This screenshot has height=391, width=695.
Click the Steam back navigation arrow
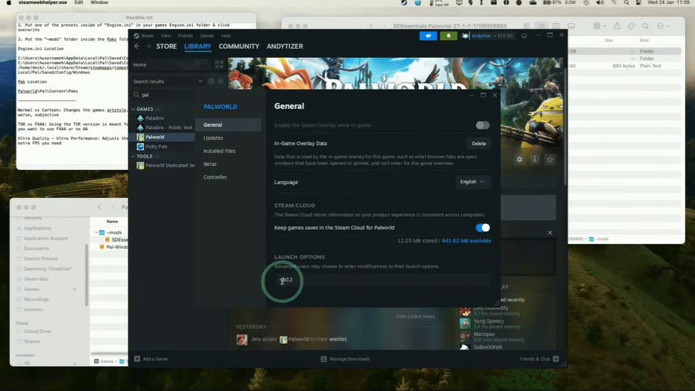137,46
